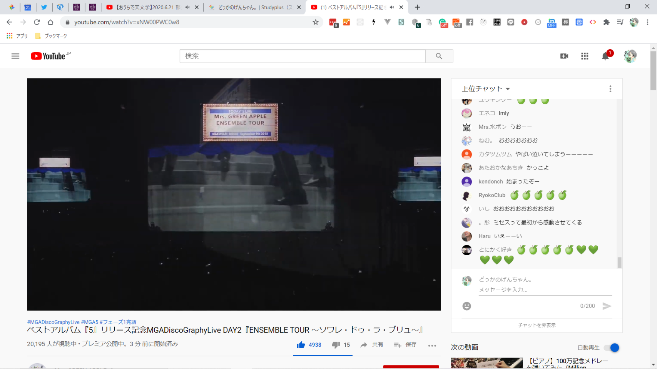
Task: Open the YouTube apps grid
Action: (x=585, y=56)
